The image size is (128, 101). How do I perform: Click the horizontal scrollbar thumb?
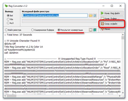point(12,96)
